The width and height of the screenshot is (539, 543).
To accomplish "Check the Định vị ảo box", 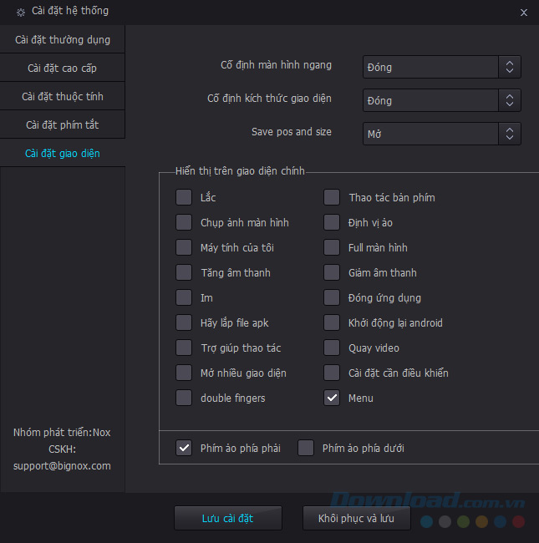I will pyautogui.click(x=332, y=223).
